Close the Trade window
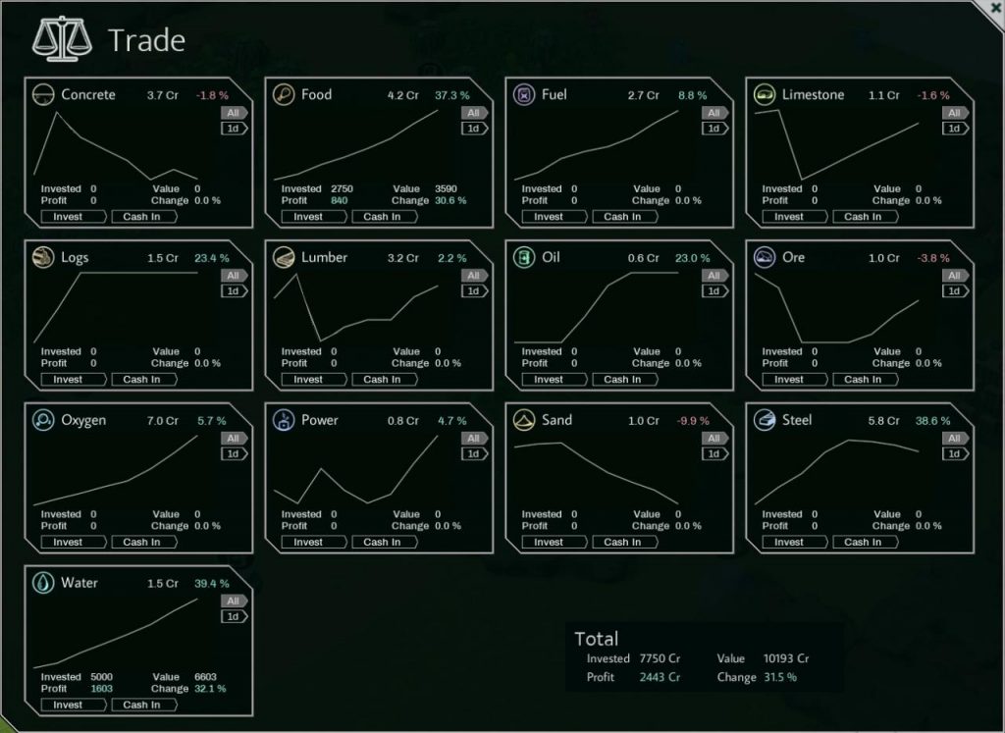The height and width of the screenshot is (733, 1005). click(x=995, y=8)
